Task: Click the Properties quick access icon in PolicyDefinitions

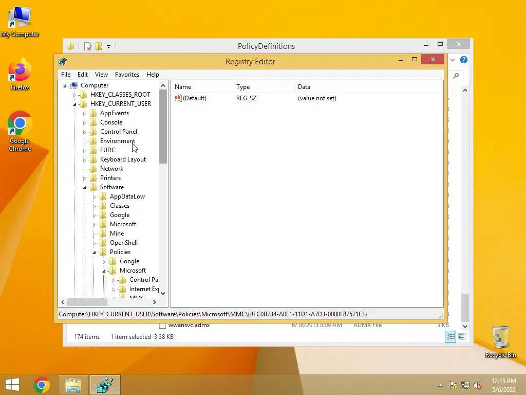Action: pyautogui.click(x=88, y=46)
